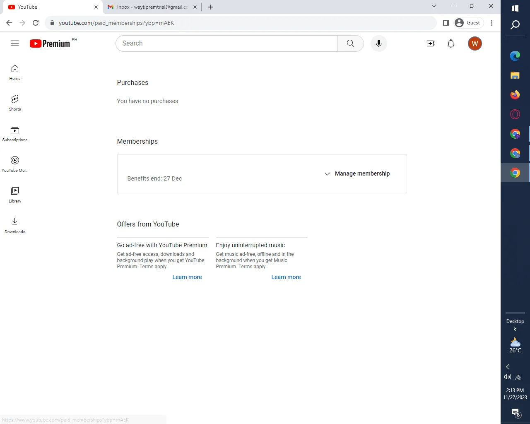Expand Manage membership
The width and height of the screenshot is (530, 424).
pos(357,173)
